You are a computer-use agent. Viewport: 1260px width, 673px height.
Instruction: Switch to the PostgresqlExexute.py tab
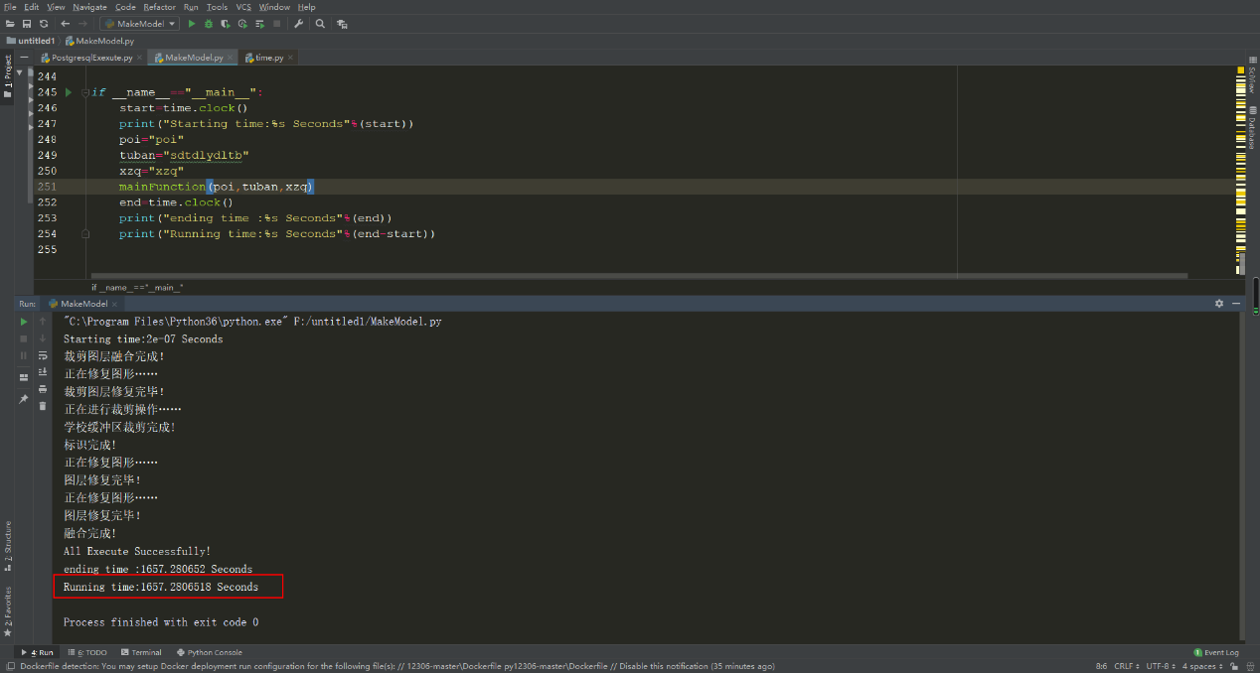coord(91,58)
